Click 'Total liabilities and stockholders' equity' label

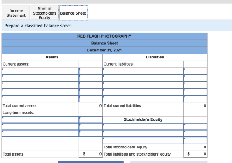(137, 154)
